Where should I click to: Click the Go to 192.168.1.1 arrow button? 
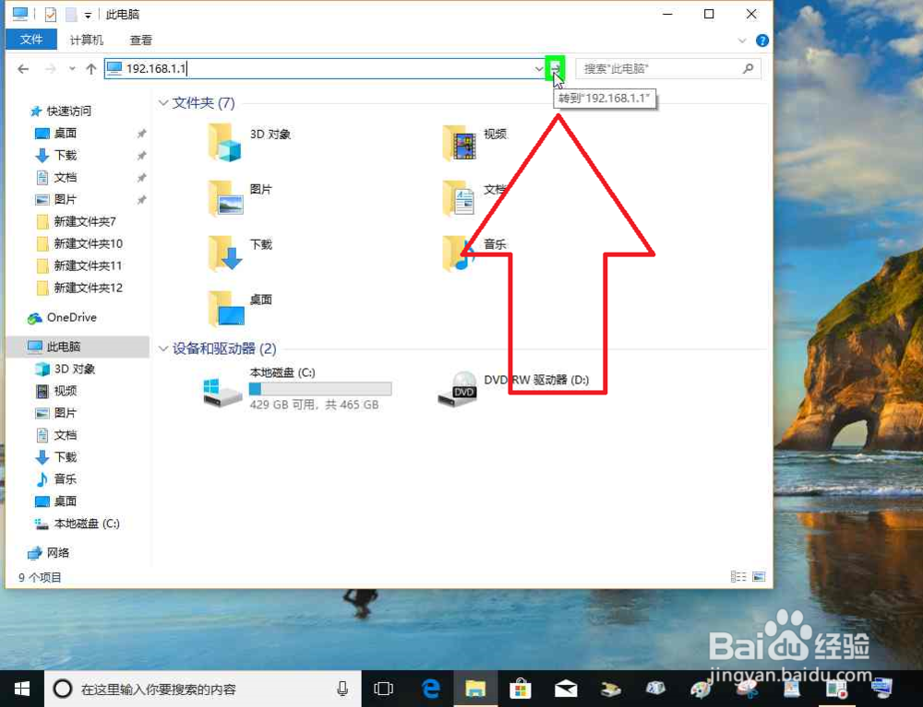point(555,68)
